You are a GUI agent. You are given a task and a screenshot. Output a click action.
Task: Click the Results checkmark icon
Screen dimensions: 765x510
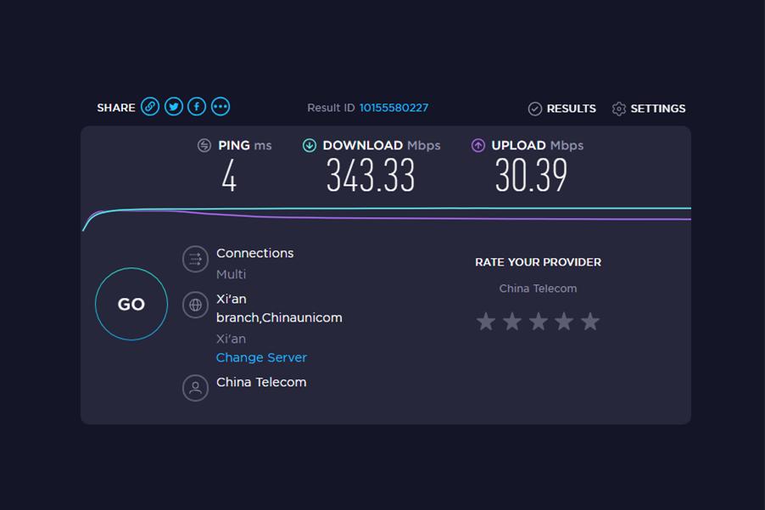point(535,109)
